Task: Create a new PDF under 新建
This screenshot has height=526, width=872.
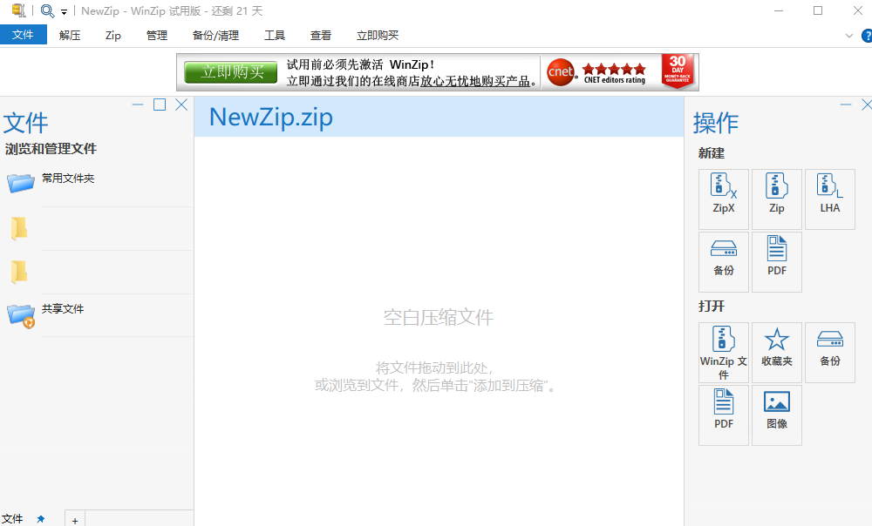Action: [777, 261]
